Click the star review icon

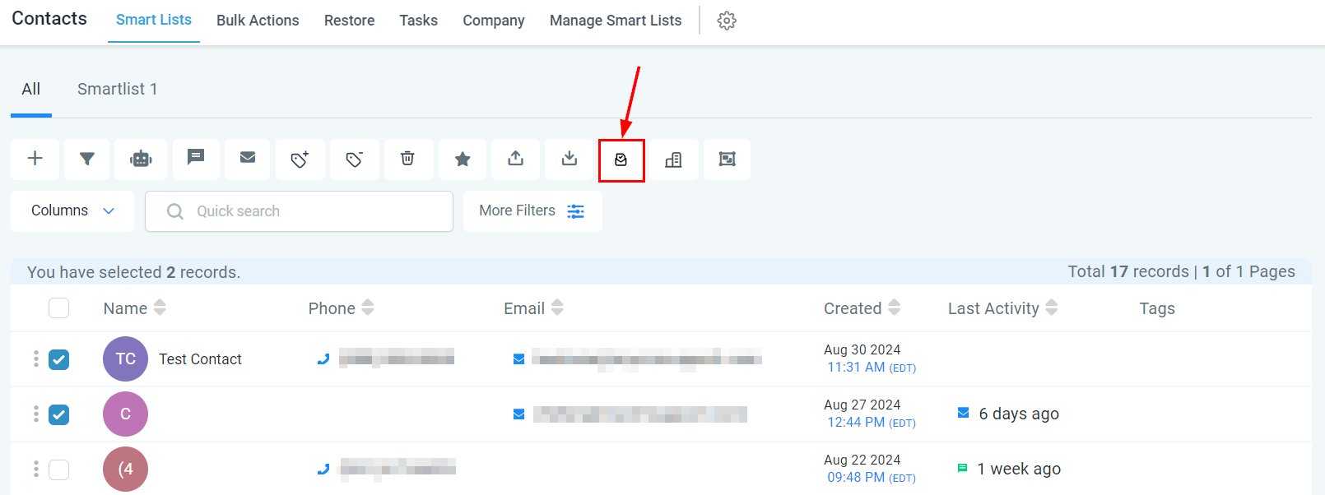click(x=463, y=159)
